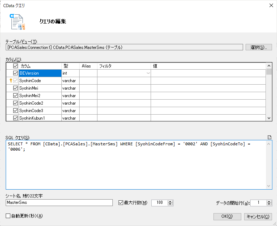Image resolution: width=277 pixels, height=226 pixels.
Task: Click the シート名 field containing MasterSms
Action: (59, 202)
